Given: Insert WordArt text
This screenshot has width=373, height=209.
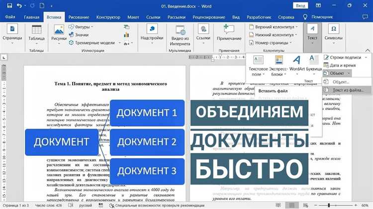Looking at the screenshot, I should [x=297, y=66].
